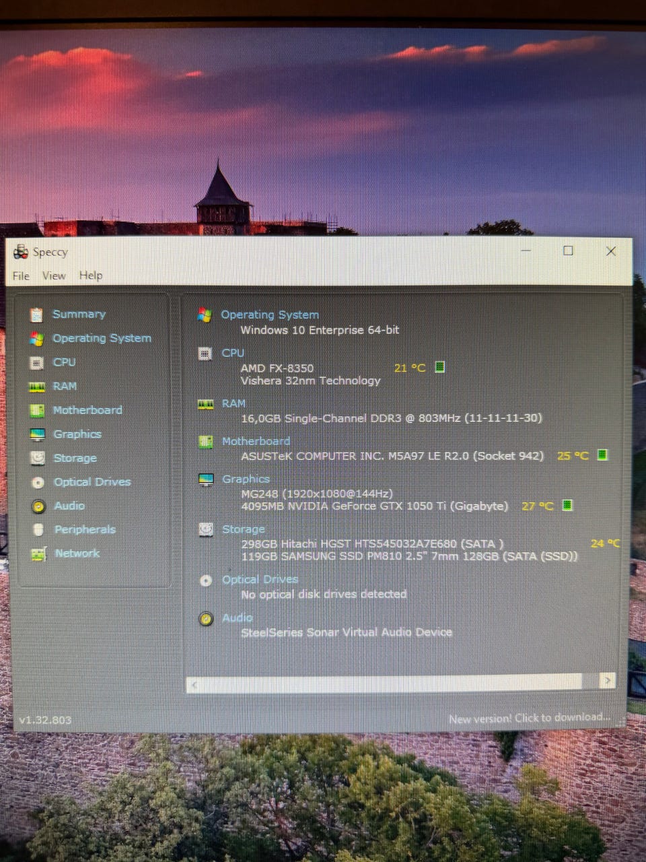Select Motherboard in the sidebar list
This screenshot has height=862, width=646.
(x=87, y=410)
